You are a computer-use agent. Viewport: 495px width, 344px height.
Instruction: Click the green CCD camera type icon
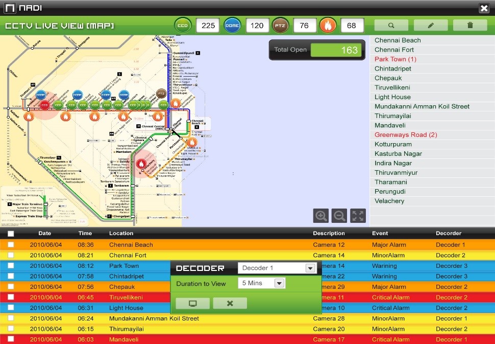(x=183, y=26)
